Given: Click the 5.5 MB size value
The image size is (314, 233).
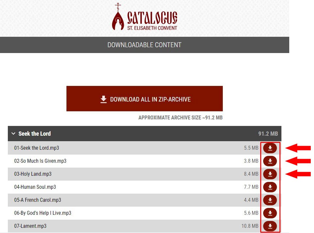Looking at the screenshot, I should coord(251,148).
